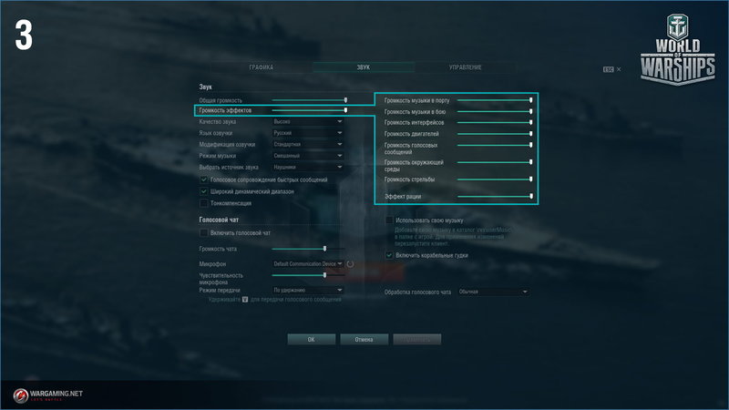Click the Голосовой чат section heading
Image resolution: width=729 pixels, height=410 pixels.
tap(219, 220)
